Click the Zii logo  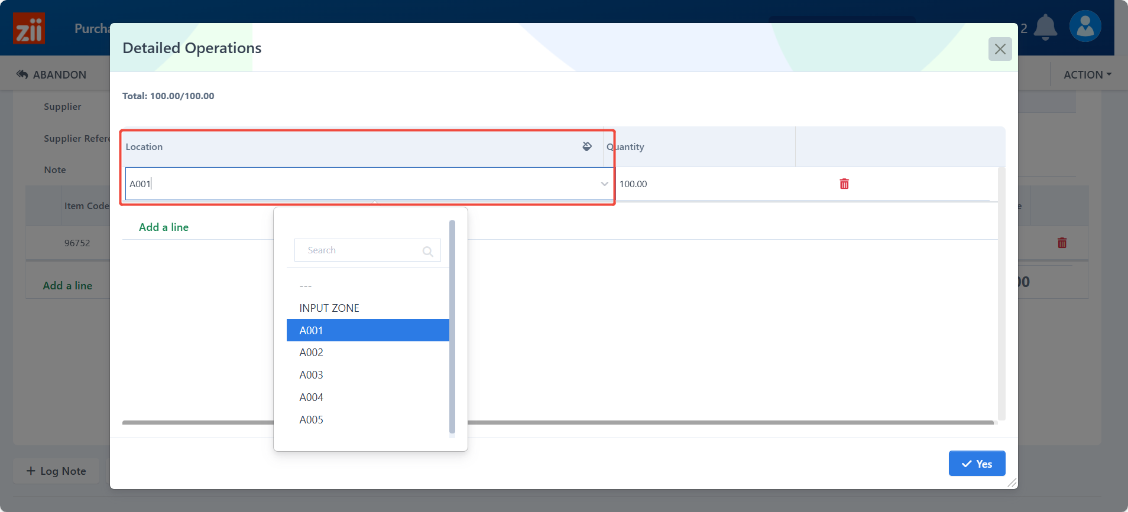pyautogui.click(x=29, y=28)
